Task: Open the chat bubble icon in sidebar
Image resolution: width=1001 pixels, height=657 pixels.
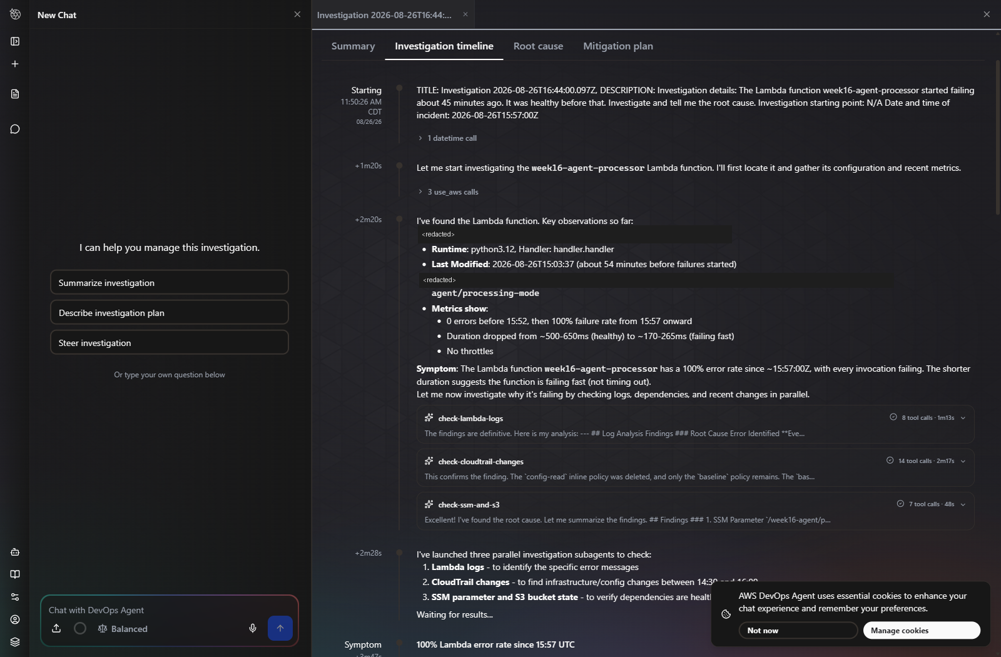Action: [x=15, y=129]
